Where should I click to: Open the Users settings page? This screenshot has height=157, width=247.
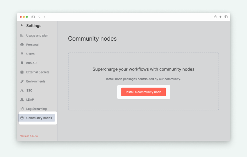point(30,54)
